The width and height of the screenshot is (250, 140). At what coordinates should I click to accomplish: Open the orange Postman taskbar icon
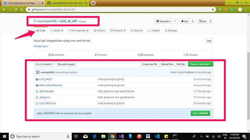[139, 136]
